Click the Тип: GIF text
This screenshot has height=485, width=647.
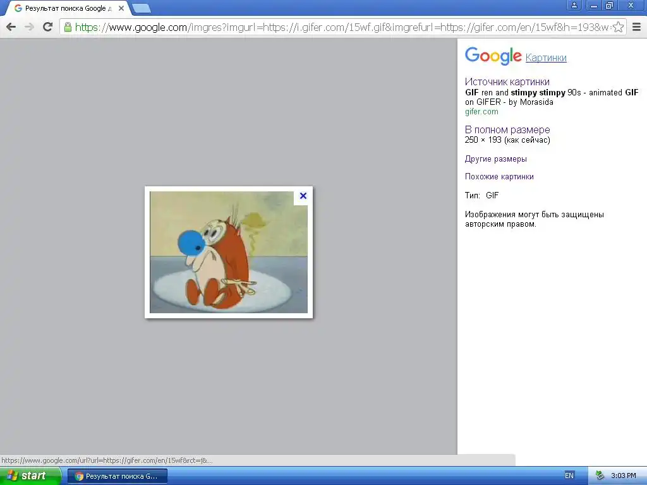[481, 196]
